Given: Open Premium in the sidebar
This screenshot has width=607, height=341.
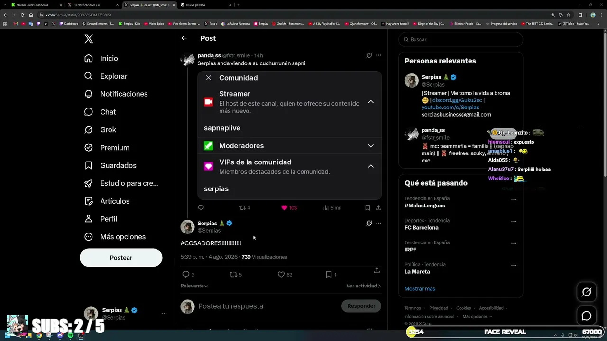Looking at the screenshot, I should click(x=107, y=148).
